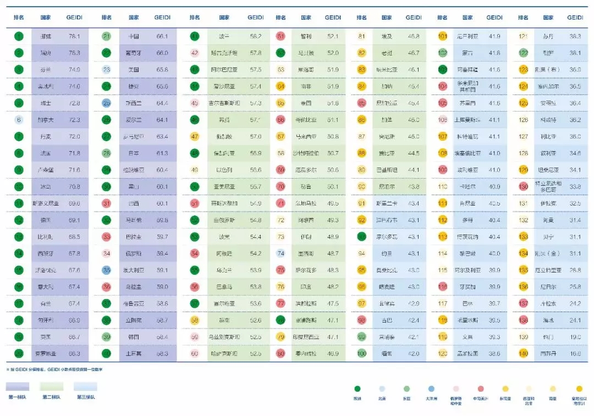
Task: Click the GEIDI score 66.1
Action: [162, 37]
